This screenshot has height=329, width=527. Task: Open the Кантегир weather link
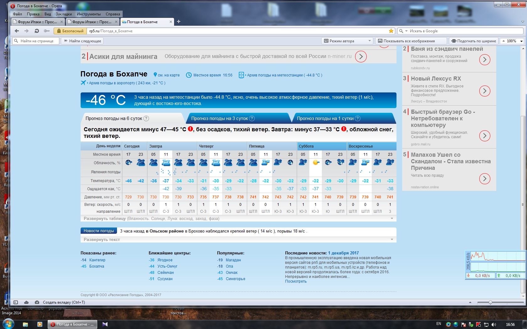click(x=97, y=260)
